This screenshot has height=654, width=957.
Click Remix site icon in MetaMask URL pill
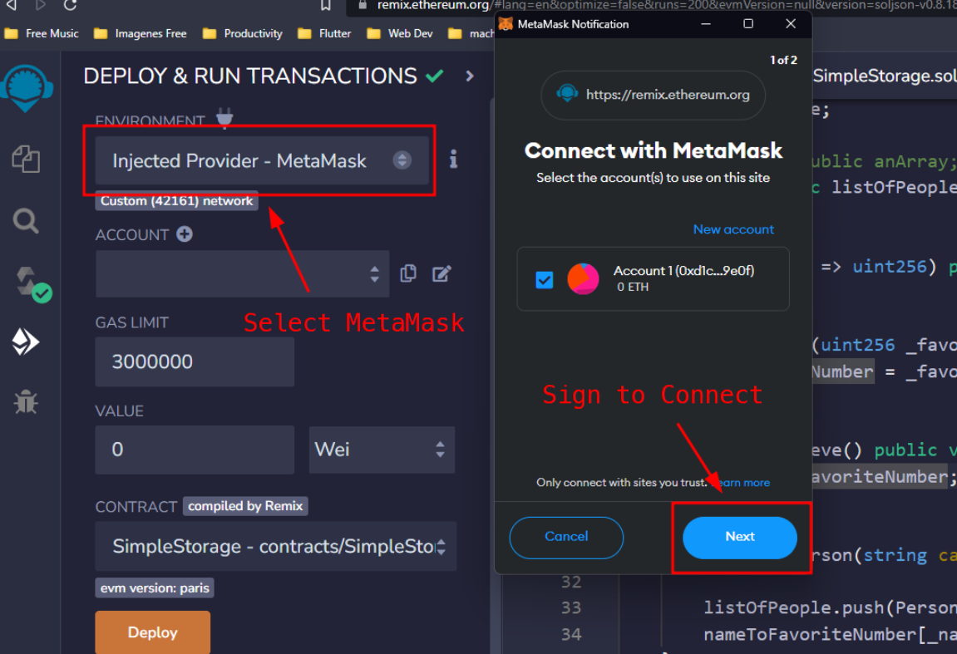pos(567,93)
